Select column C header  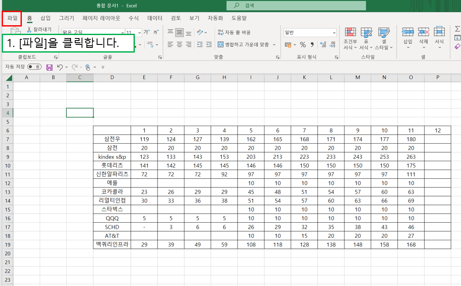click(80, 77)
